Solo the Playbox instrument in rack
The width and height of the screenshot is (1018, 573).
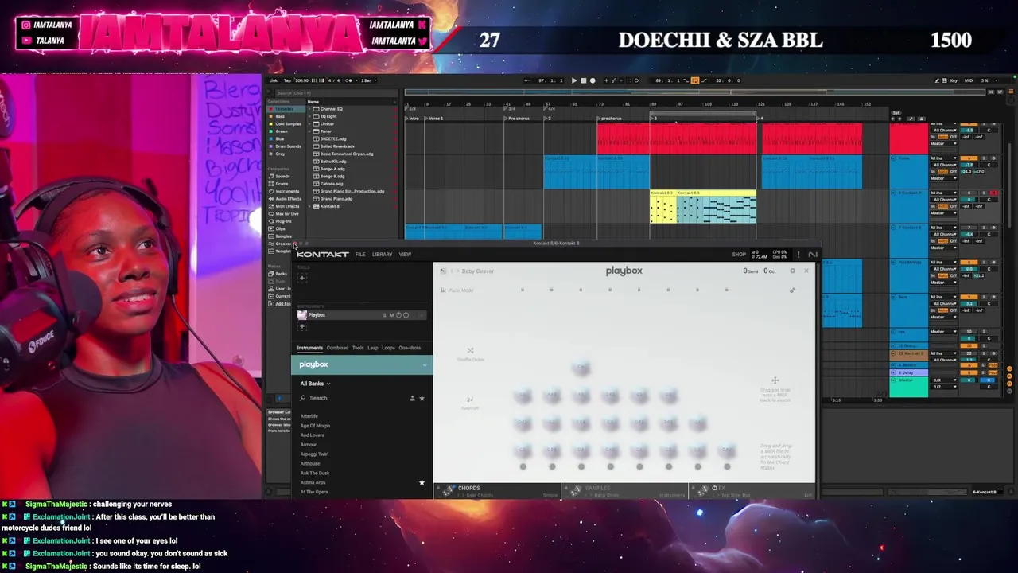tap(384, 315)
